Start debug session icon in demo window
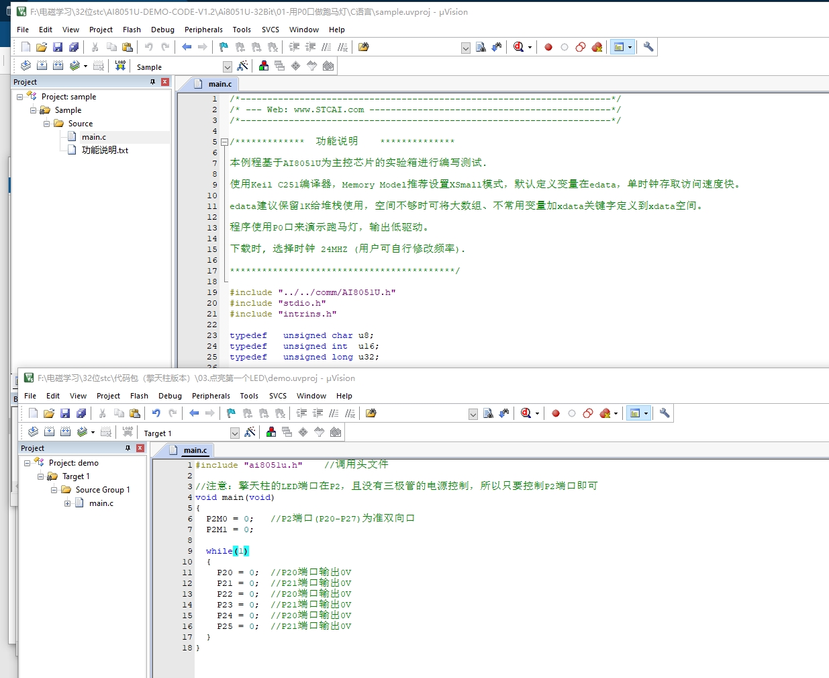 (526, 413)
